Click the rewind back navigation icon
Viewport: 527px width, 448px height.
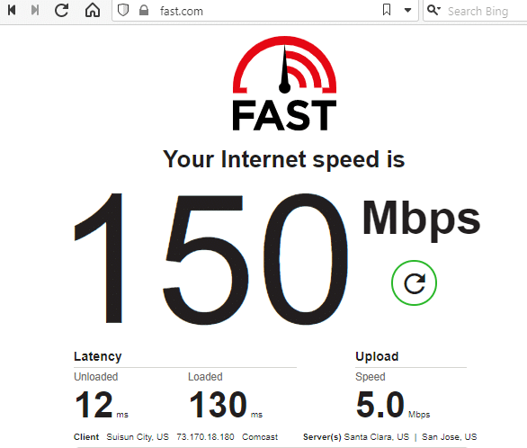pos(12,10)
